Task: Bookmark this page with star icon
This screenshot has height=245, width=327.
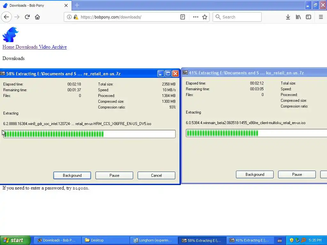Action: [x=205, y=17]
